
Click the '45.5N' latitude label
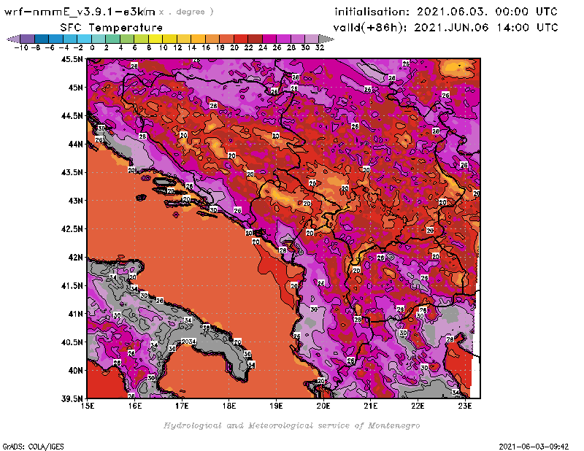click(72, 59)
